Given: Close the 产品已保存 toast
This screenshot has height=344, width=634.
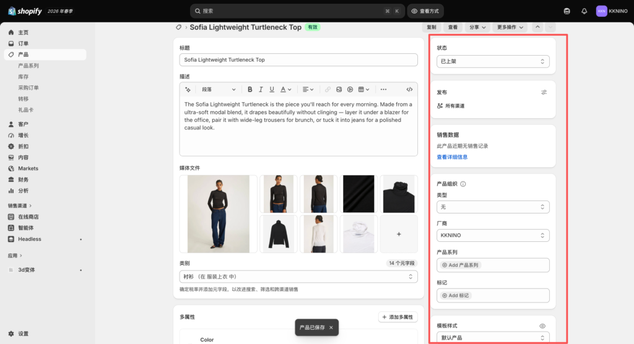Looking at the screenshot, I should click(x=331, y=327).
